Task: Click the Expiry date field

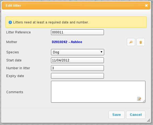Action: 77,76
